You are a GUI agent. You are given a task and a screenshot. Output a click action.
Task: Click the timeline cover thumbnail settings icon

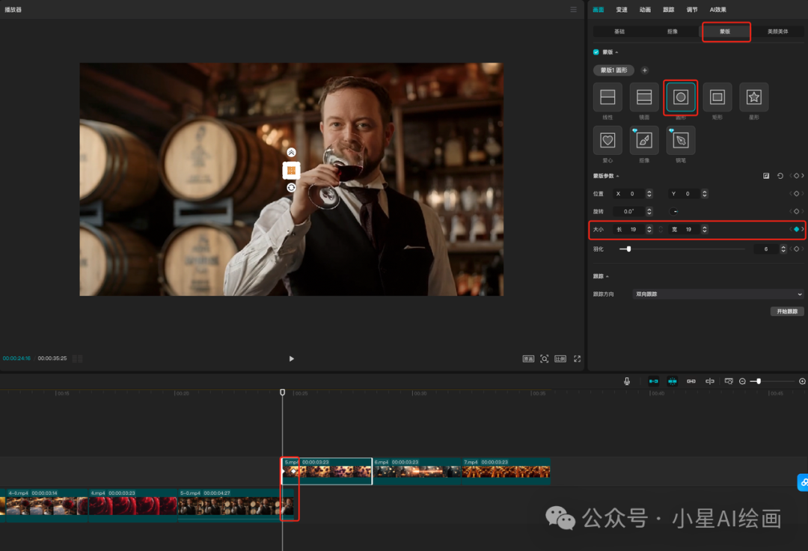tap(729, 381)
